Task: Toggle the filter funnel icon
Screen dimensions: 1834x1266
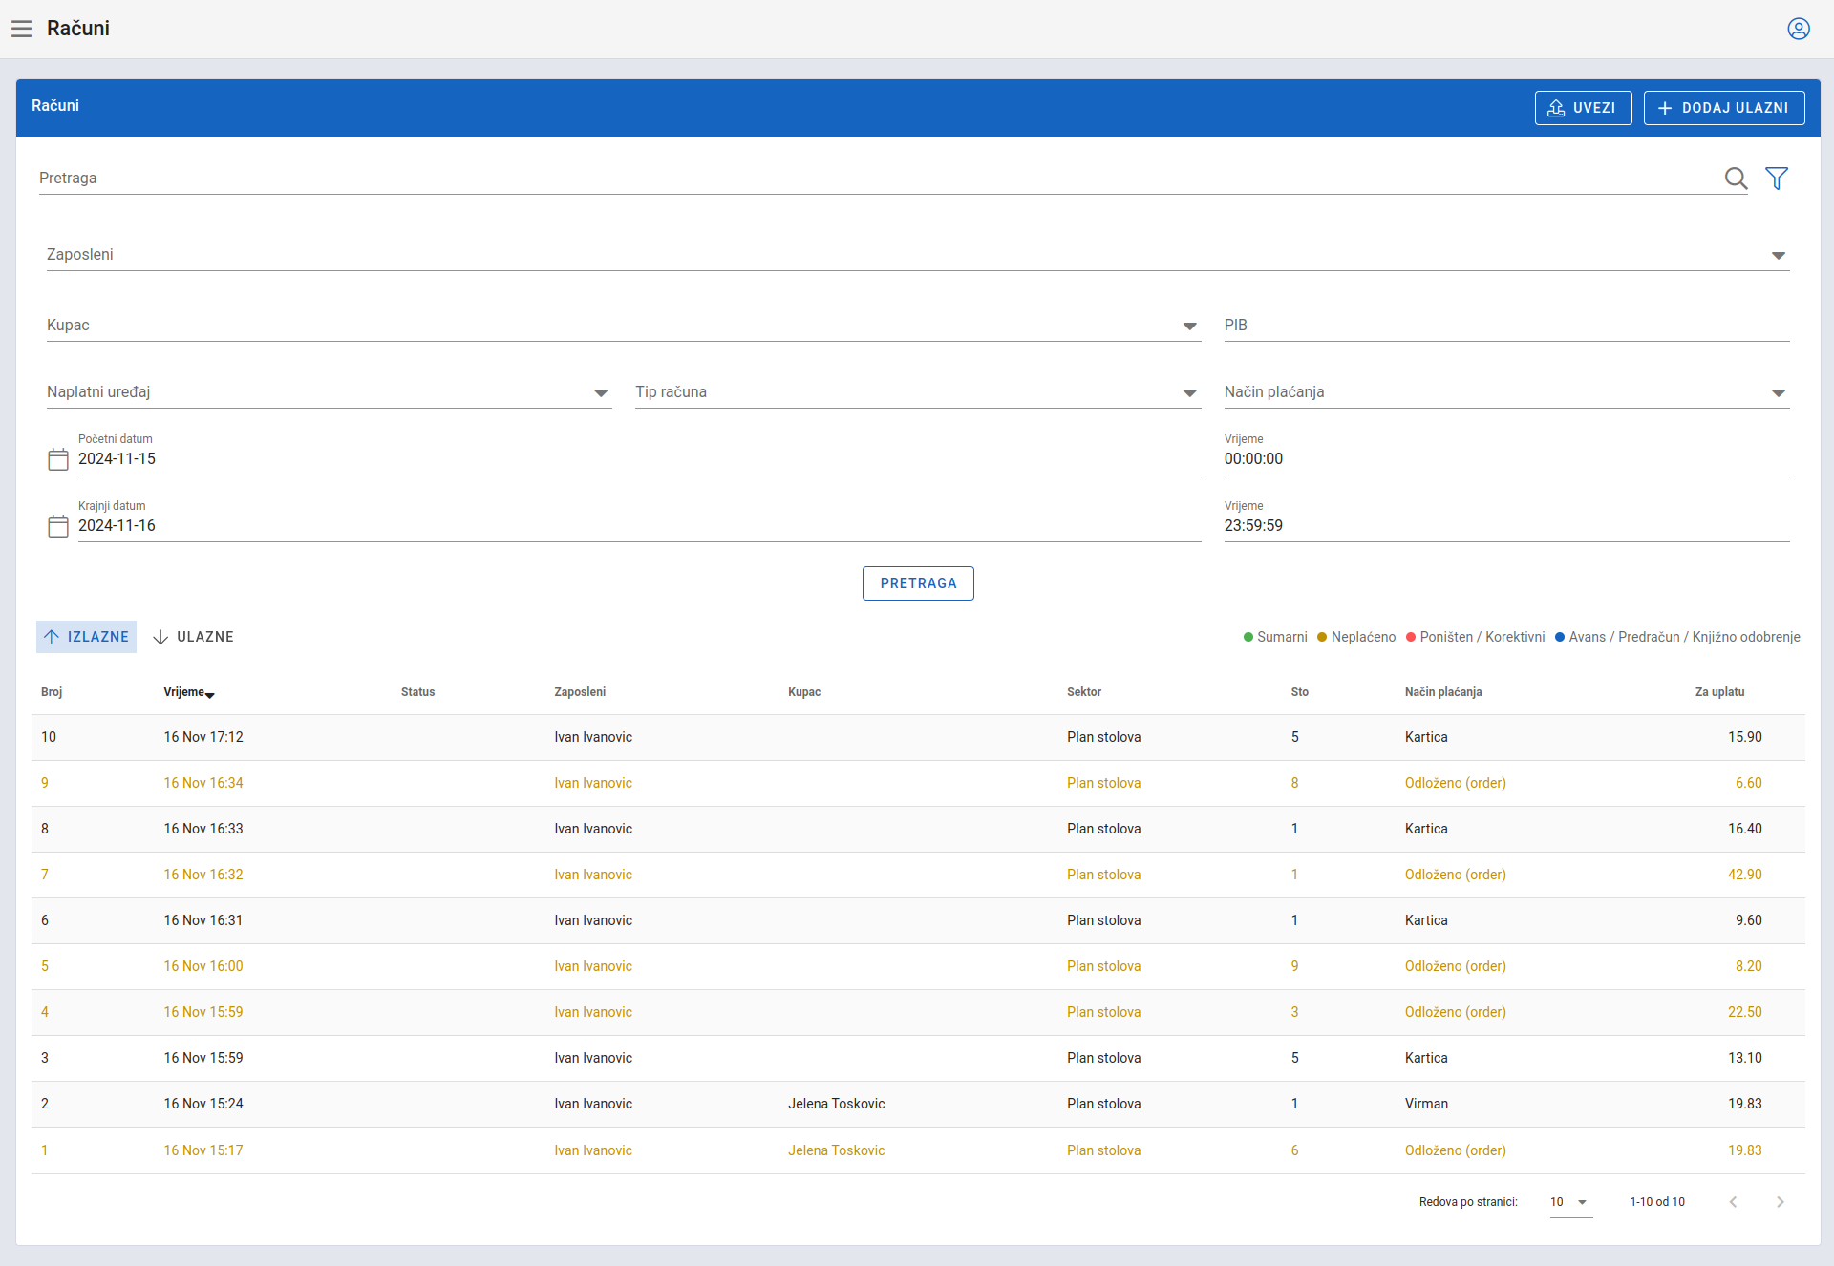Action: pos(1777,179)
